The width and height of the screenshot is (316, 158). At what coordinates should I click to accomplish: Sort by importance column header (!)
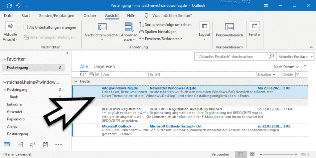[x=81, y=75]
